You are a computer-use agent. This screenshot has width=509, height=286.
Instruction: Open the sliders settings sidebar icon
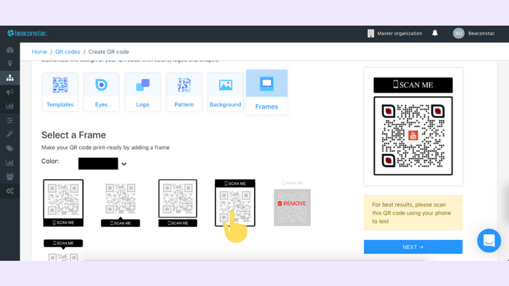click(10, 120)
